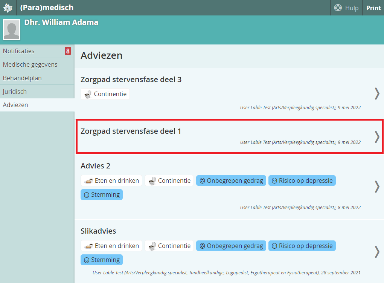Expand Slikadvies using its chevron

tap(377, 252)
